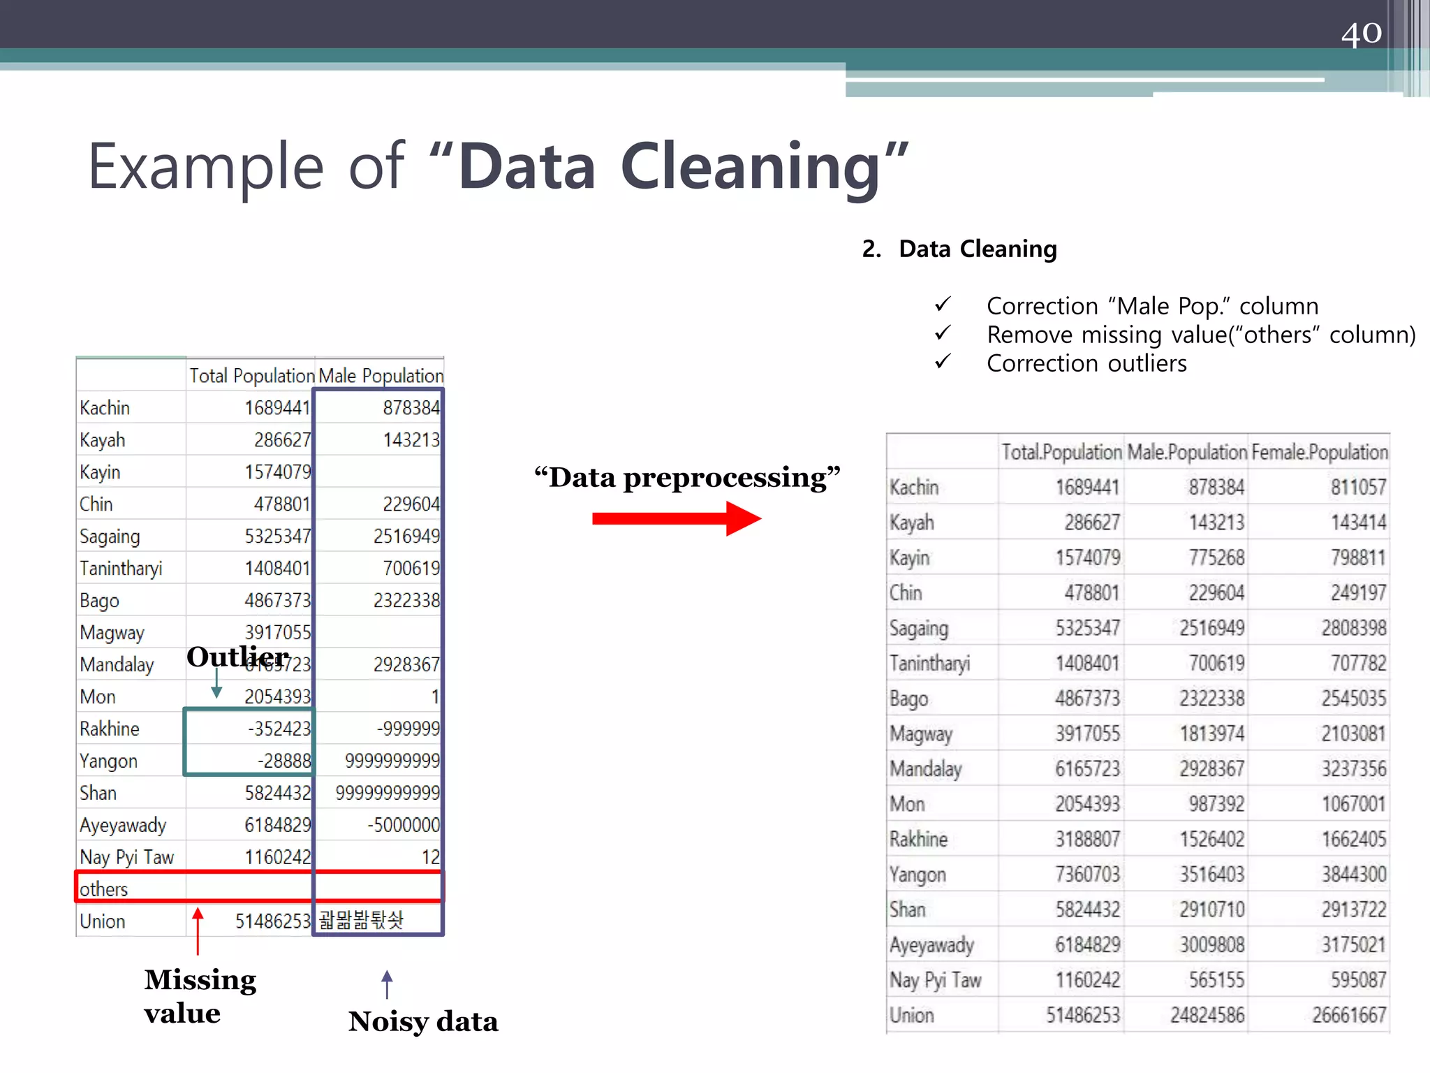This screenshot has height=1073, width=1430.
Task: Click the Nay Pyi Taw male value 565155
Action: point(1216,980)
